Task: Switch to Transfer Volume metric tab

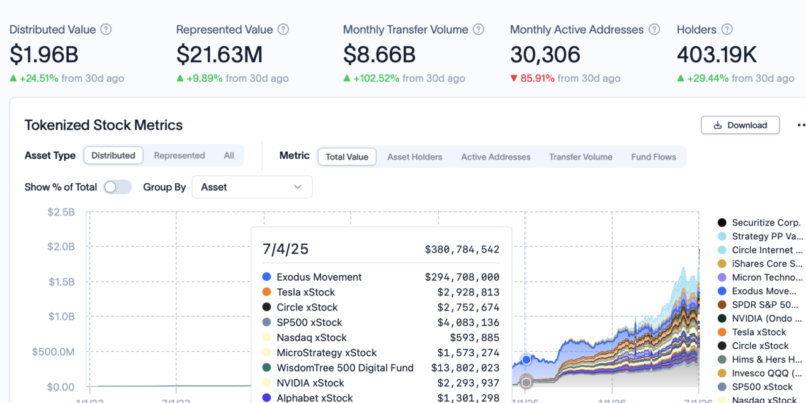Action: 581,157
